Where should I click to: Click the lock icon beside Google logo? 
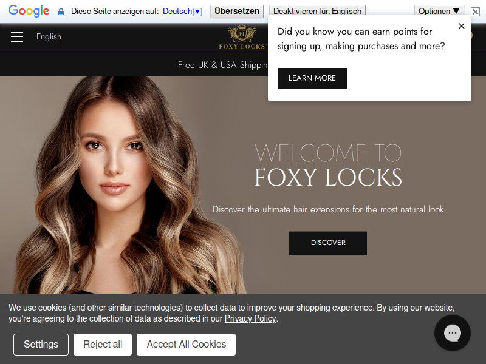61,12
